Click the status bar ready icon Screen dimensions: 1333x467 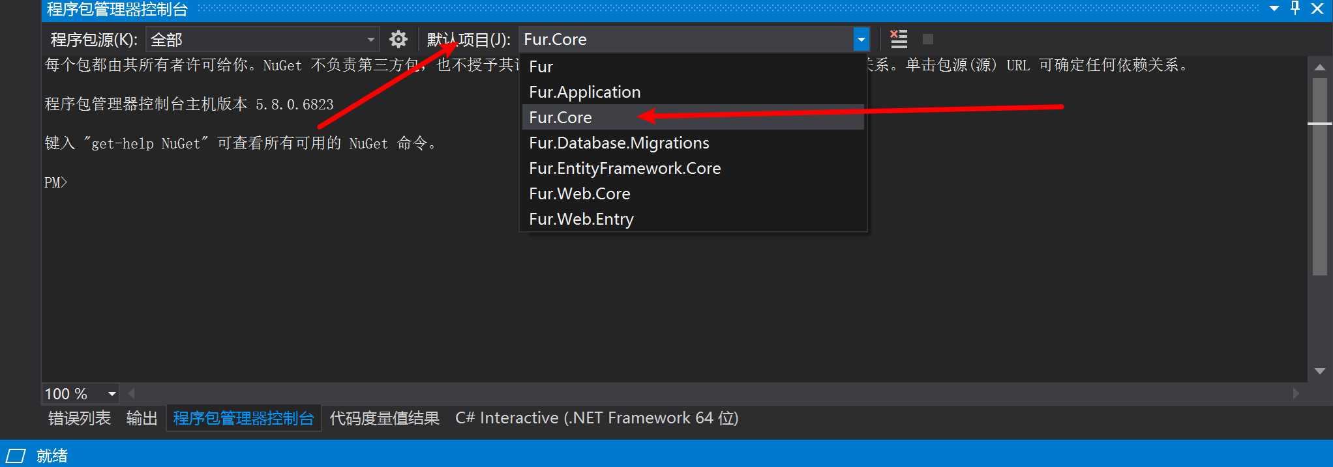pyautogui.click(x=16, y=455)
